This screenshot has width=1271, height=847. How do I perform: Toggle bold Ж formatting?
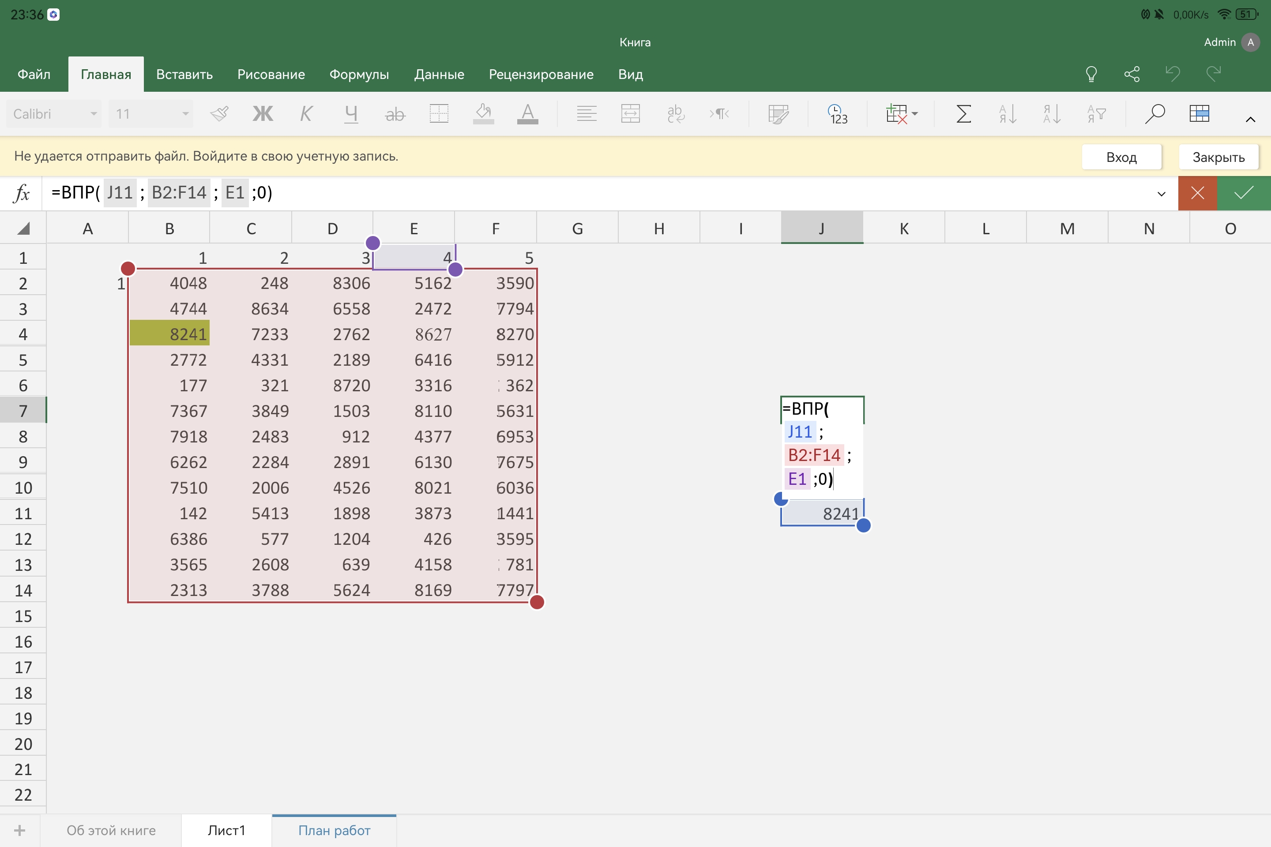pyautogui.click(x=263, y=114)
